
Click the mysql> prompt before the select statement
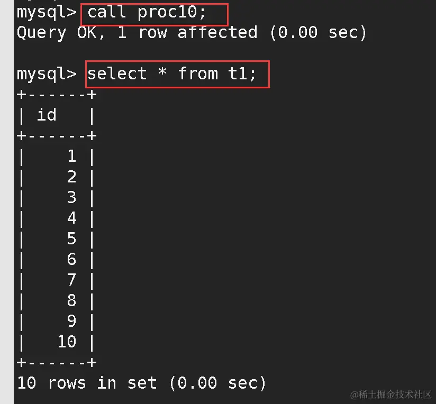point(47,74)
